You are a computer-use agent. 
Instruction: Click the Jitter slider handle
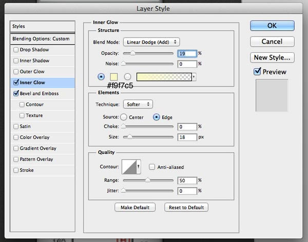123,191
